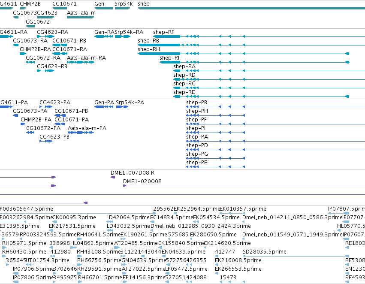Click CK00095.3prime EST label
The height and width of the screenshot is (284, 365).
click(x=74, y=218)
